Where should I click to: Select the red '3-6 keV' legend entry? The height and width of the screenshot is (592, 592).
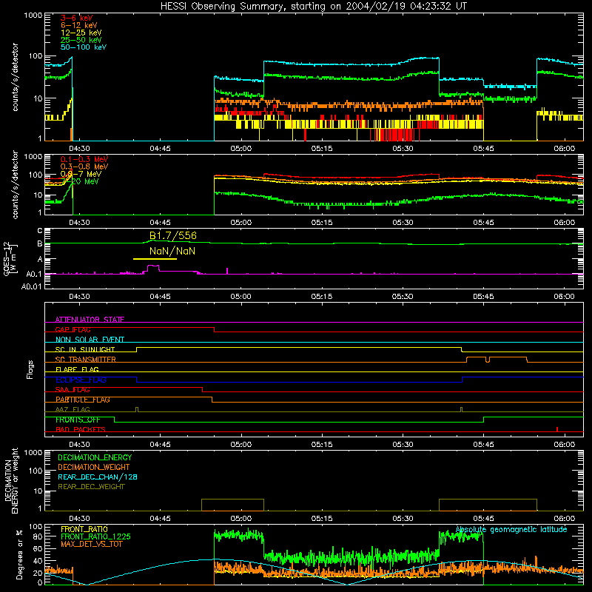[x=76, y=18]
